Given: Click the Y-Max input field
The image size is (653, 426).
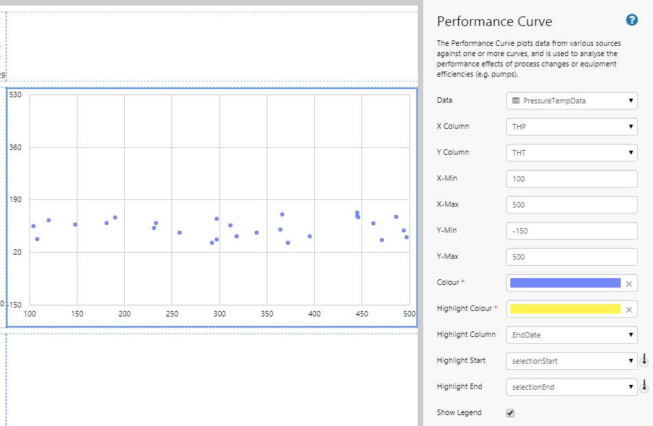Looking at the screenshot, I should [x=571, y=257].
